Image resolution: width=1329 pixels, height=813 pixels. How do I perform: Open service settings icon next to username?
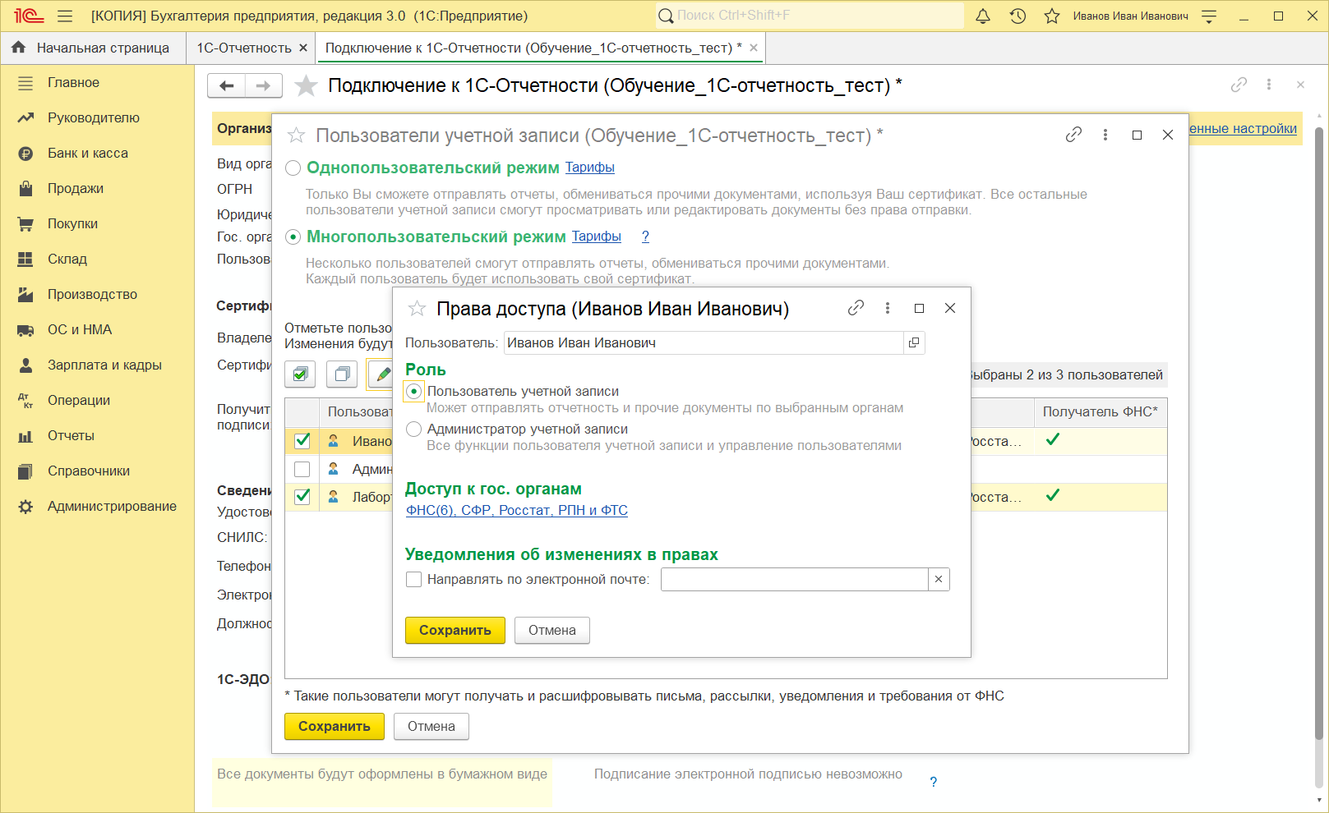[x=1209, y=16]
